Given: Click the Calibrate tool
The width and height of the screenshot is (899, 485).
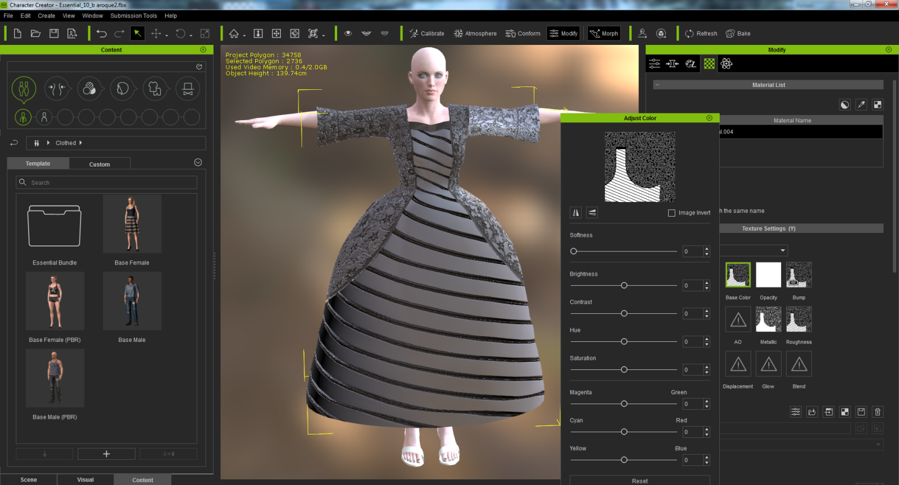Looking at the screenshot, I should [x=426, y=34].
